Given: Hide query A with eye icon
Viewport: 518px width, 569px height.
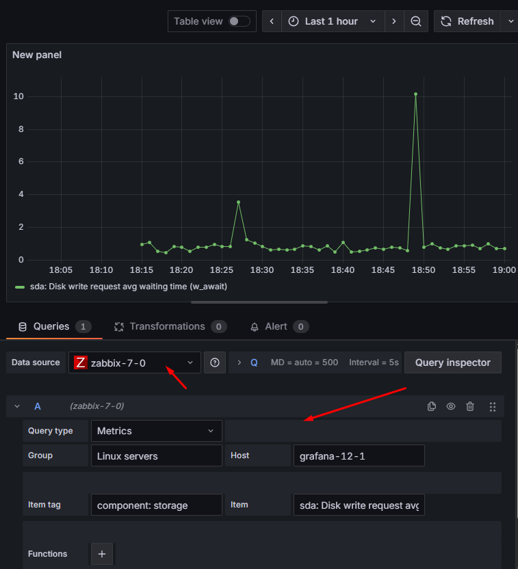Looking at the screenshot, I should [x=451, y=406].
